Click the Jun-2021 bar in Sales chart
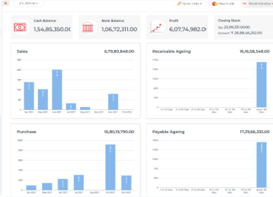This screenshot has width=273, height=197. pos(57,89)
